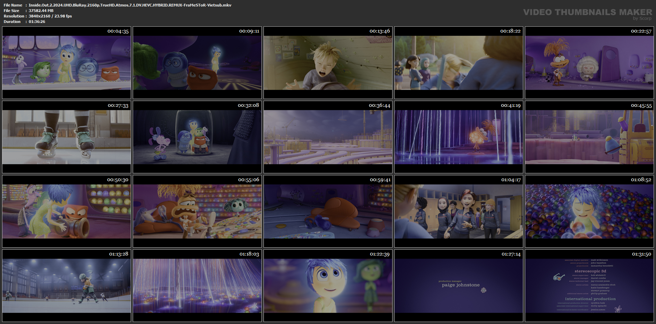This screenshot has width=656, height=324.
Task: Open the fallen chair scene at 00:59:41
Action: pos(328,211)
